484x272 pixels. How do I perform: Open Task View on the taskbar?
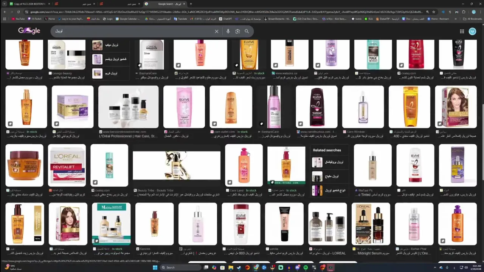(206, 267)
